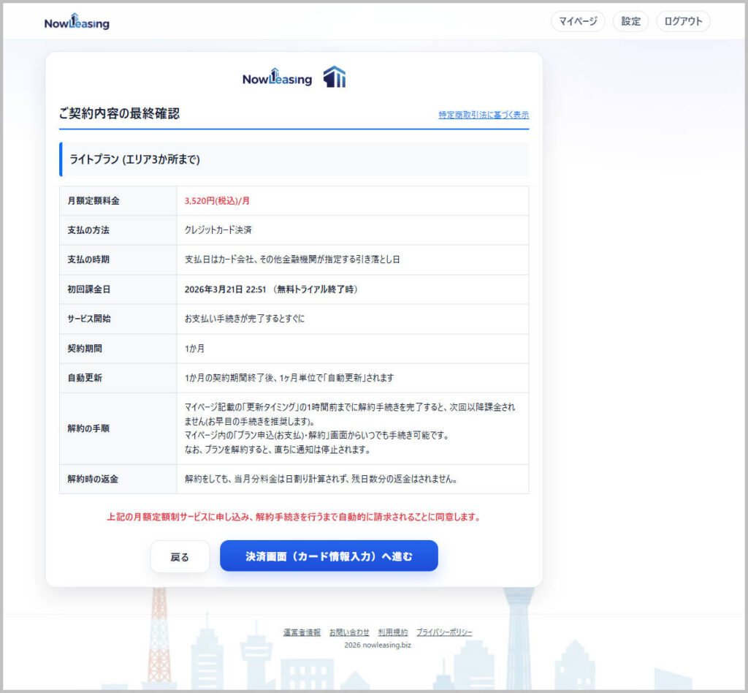Open マイページ in the header

click(577, 21)
